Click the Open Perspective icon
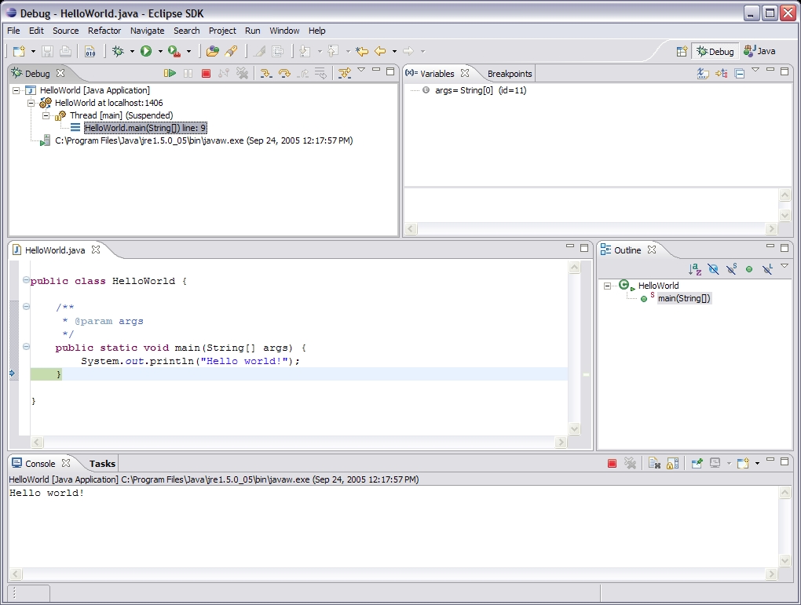 tap(682, 51)
